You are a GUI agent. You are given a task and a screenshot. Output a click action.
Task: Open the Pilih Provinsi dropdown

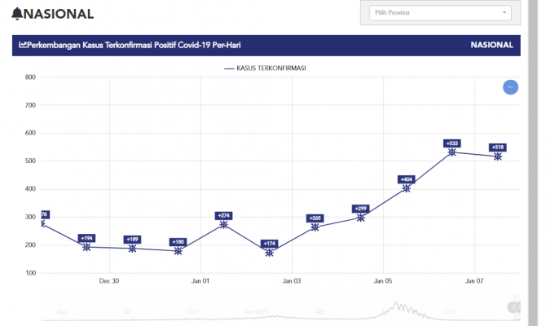coord(438,12)
